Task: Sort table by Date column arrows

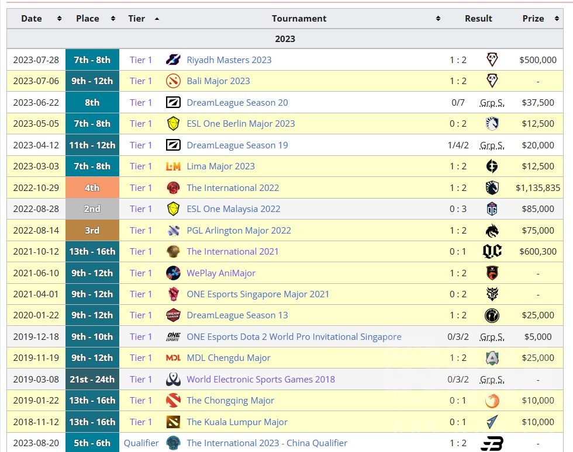Action: pos(59,19)
